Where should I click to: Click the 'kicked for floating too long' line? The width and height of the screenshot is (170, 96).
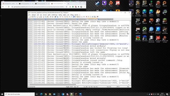(81, 48)
